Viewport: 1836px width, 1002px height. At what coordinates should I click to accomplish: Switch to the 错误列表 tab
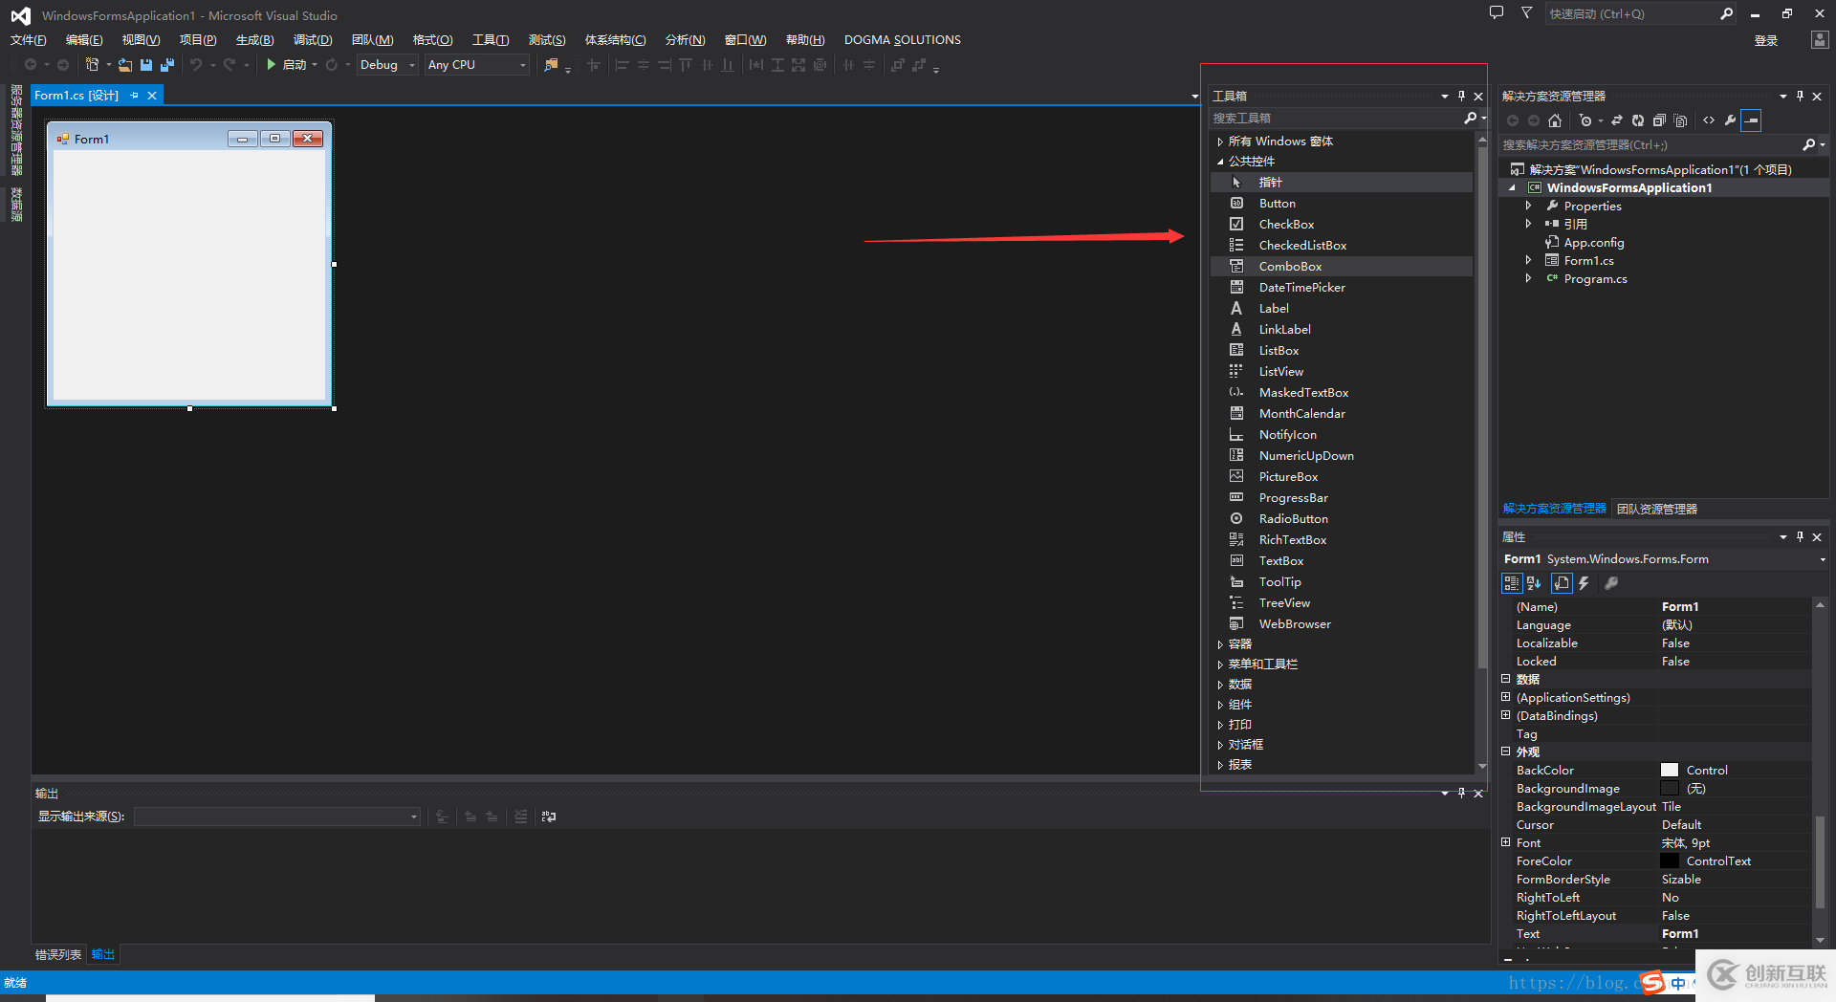tap(58, 954)
